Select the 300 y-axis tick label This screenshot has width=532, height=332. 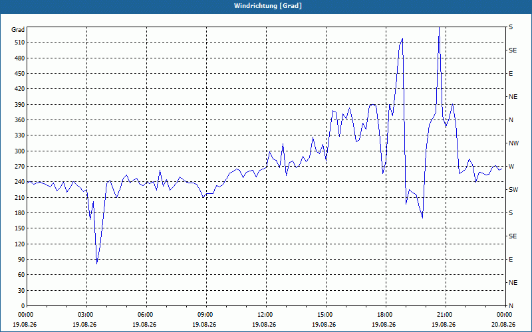20,151
